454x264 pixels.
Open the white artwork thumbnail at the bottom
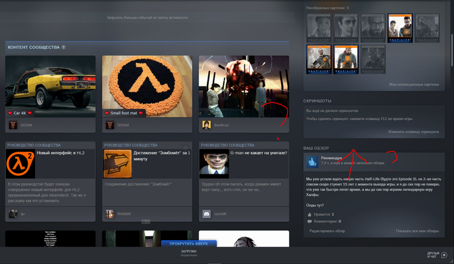[x=244, y=239]
